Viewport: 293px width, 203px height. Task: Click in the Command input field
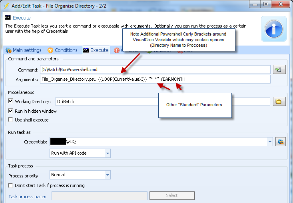coord(155,70)
